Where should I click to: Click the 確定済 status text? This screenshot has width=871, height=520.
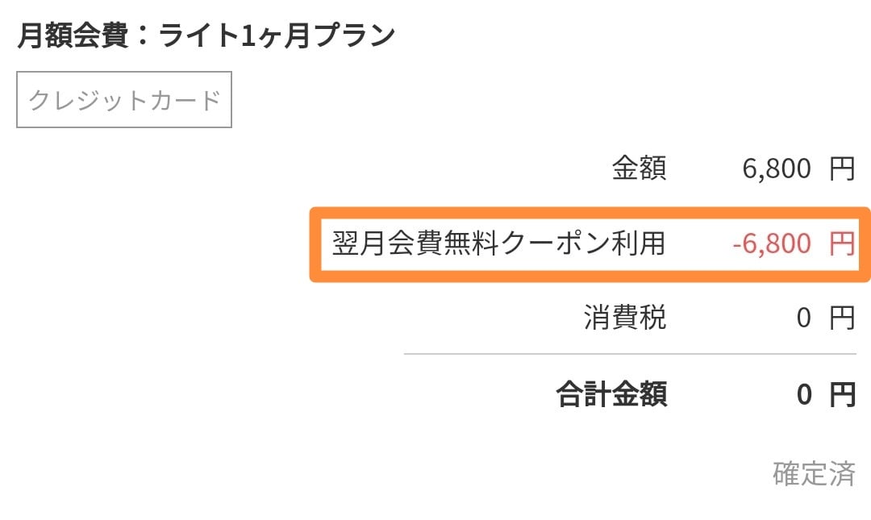[813, 473]
